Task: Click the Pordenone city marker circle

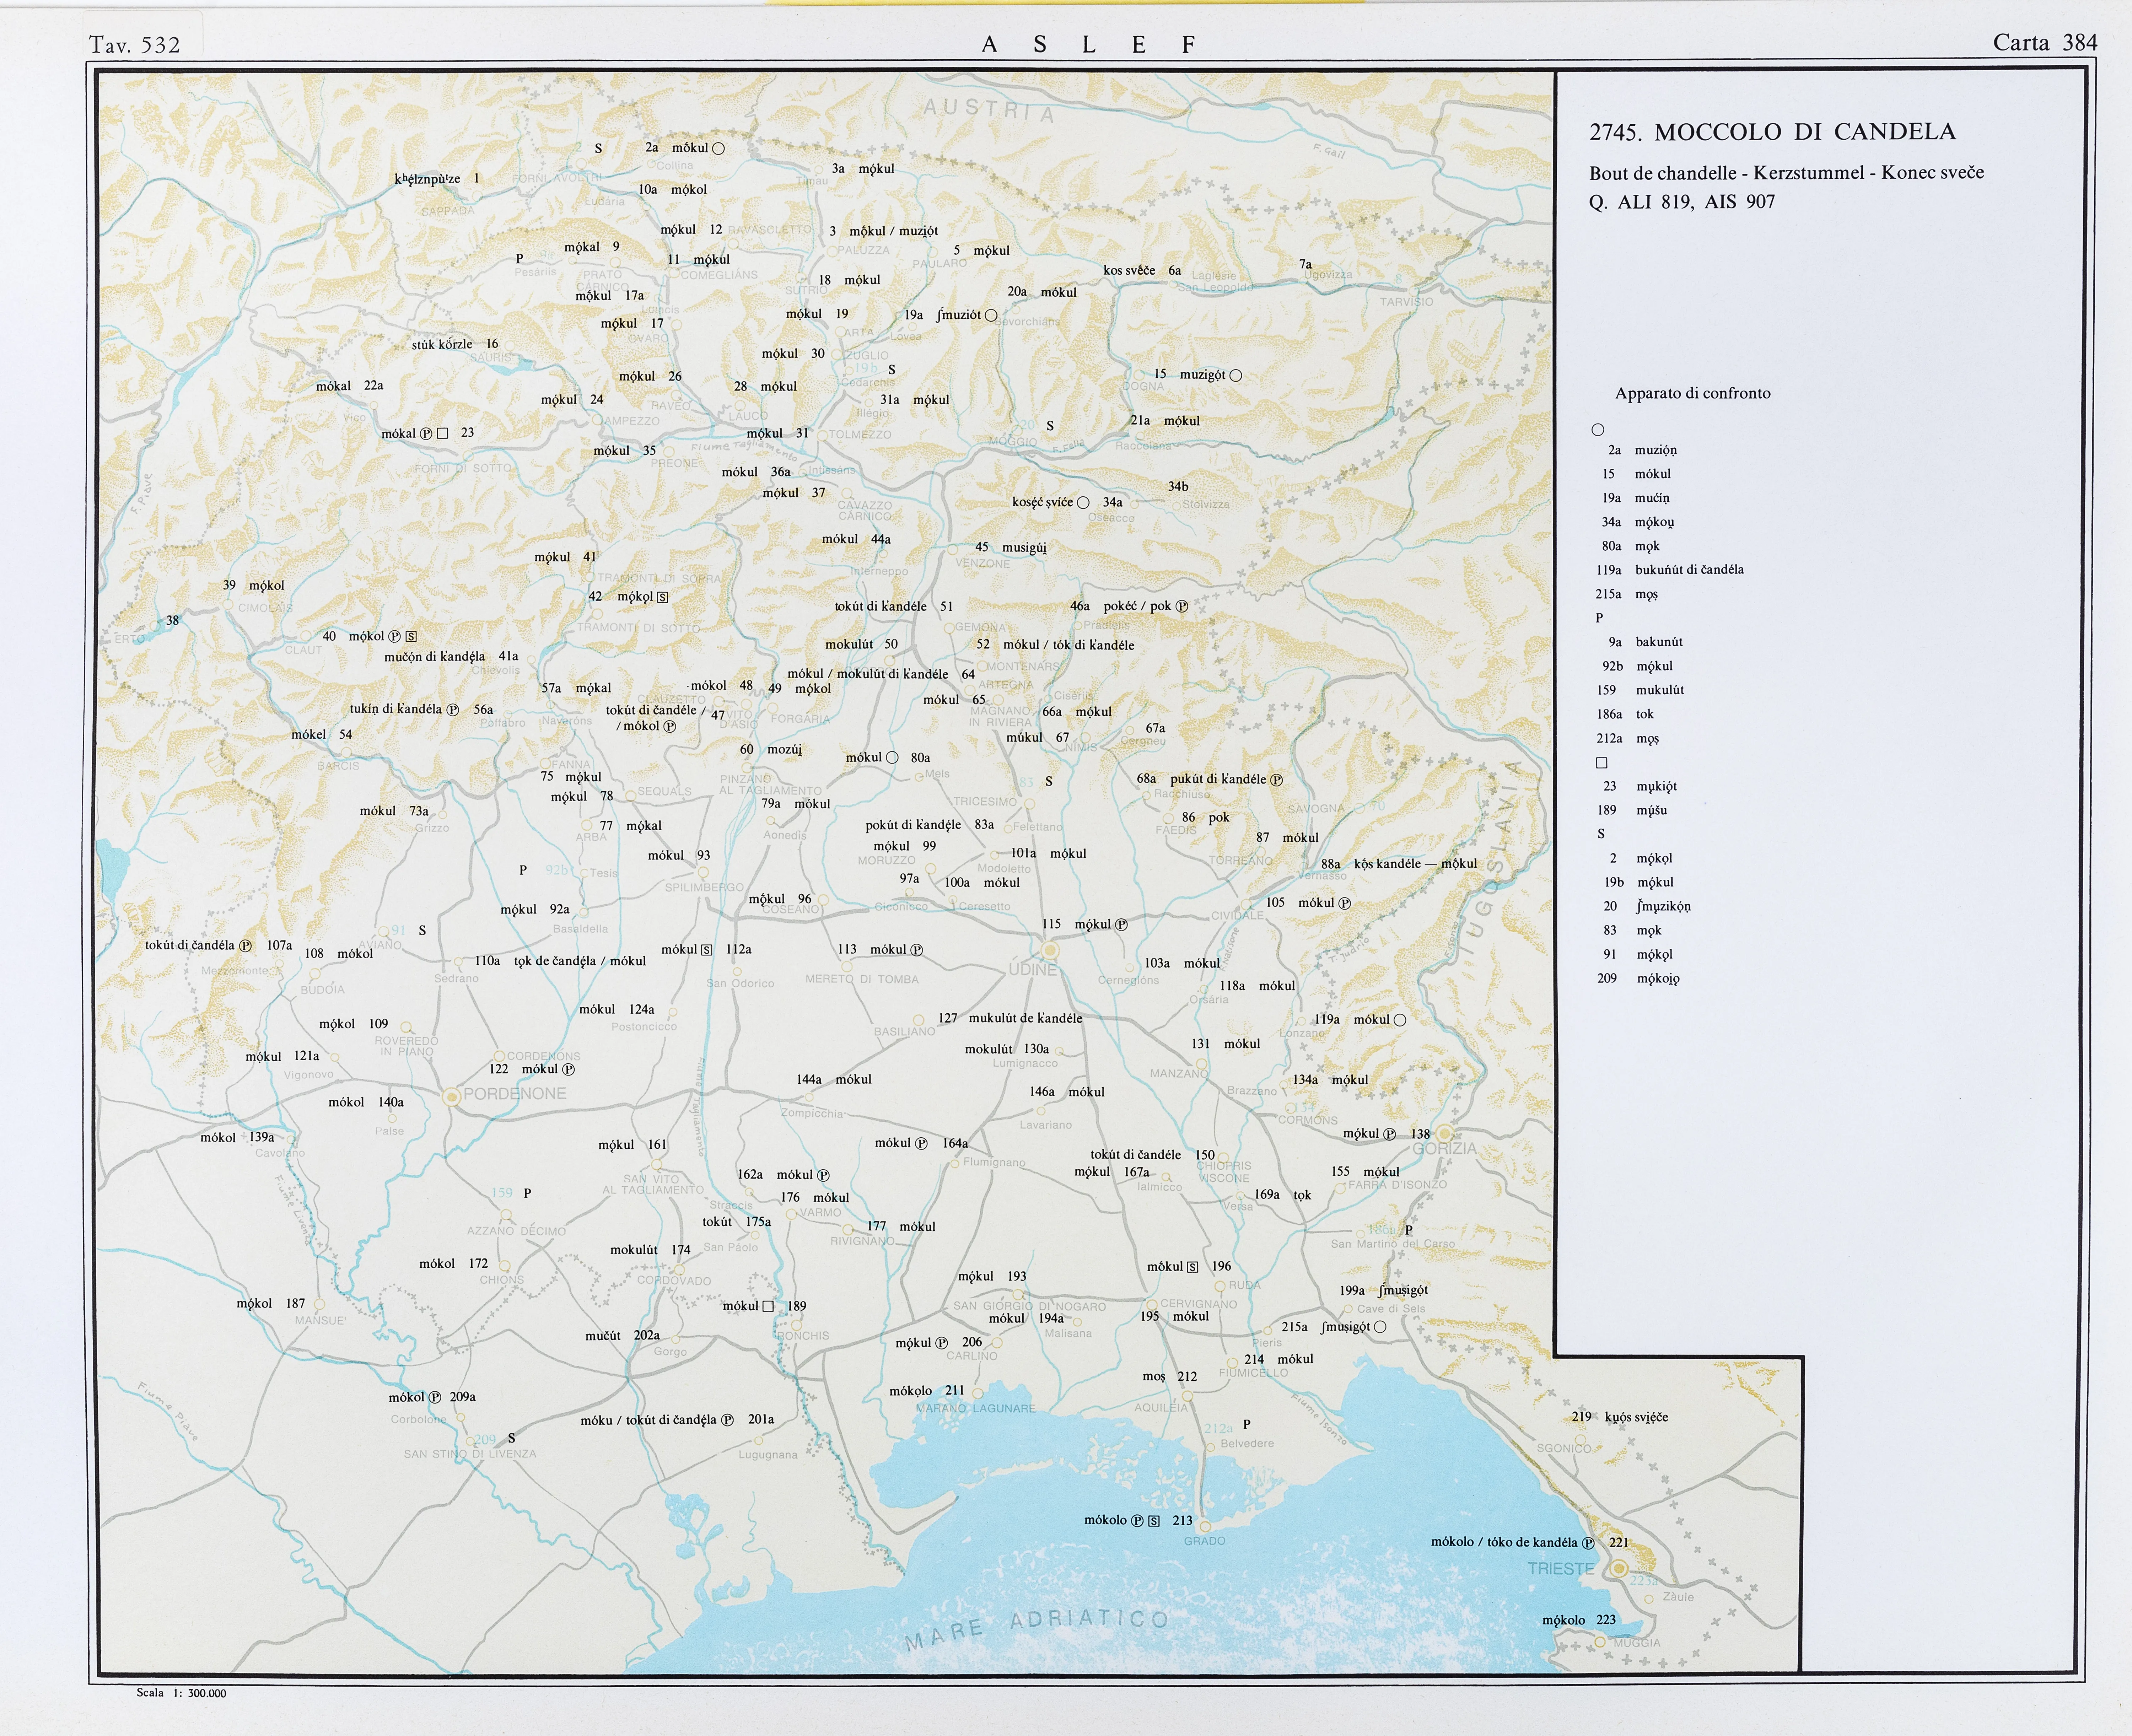Action: [x=452, y=1097]
